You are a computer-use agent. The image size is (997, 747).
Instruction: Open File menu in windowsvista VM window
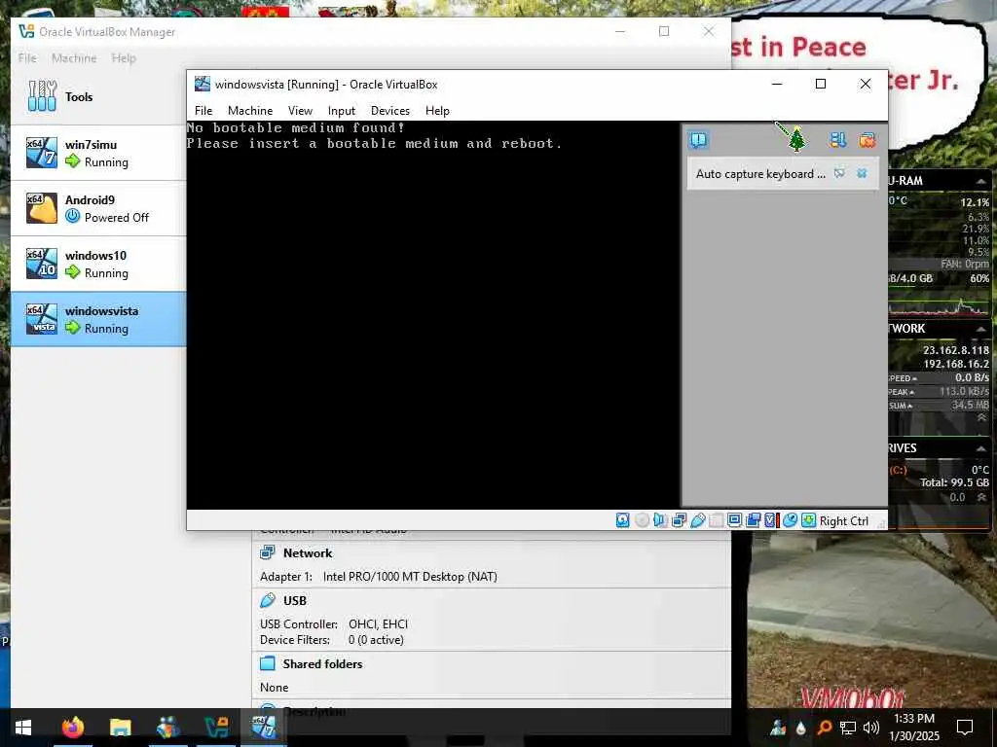(203, 111)
